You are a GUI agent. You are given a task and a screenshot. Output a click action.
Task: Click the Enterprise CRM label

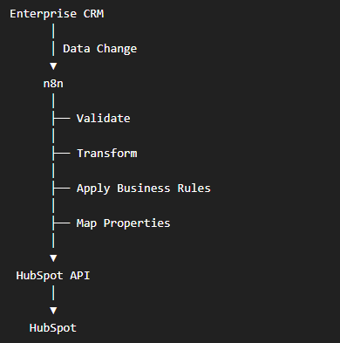pyautogui.click(x=57, y=14)
